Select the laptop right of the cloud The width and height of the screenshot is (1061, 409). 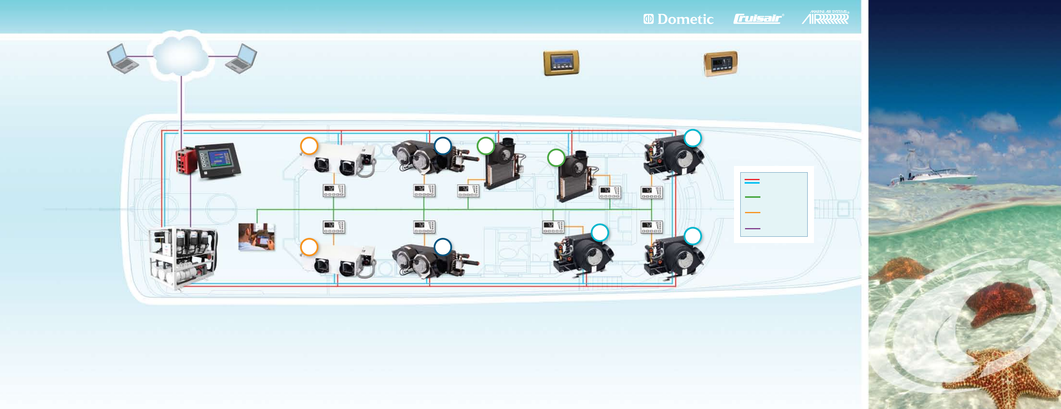coord(242,58)
